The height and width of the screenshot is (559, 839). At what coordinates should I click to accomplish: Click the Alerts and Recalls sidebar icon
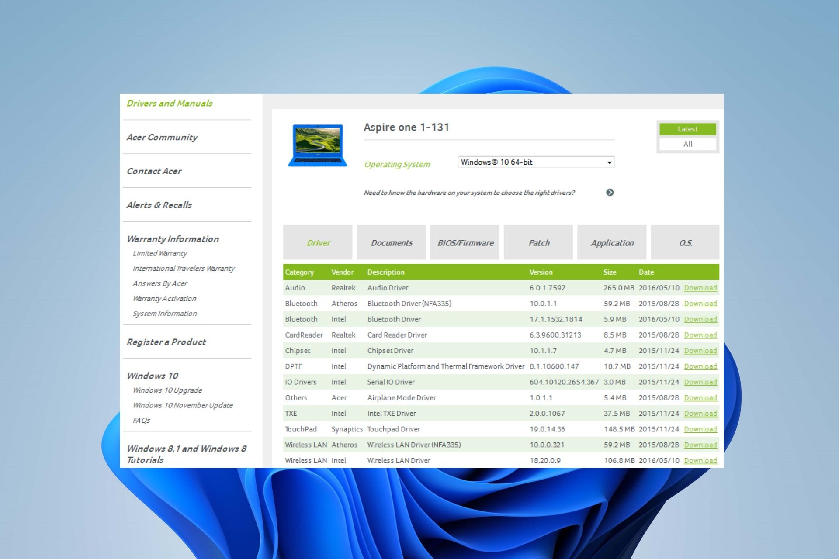159,204
